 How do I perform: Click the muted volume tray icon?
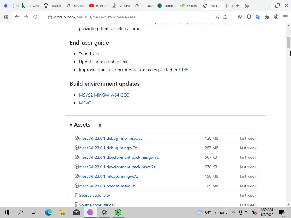tap(254, 212)
